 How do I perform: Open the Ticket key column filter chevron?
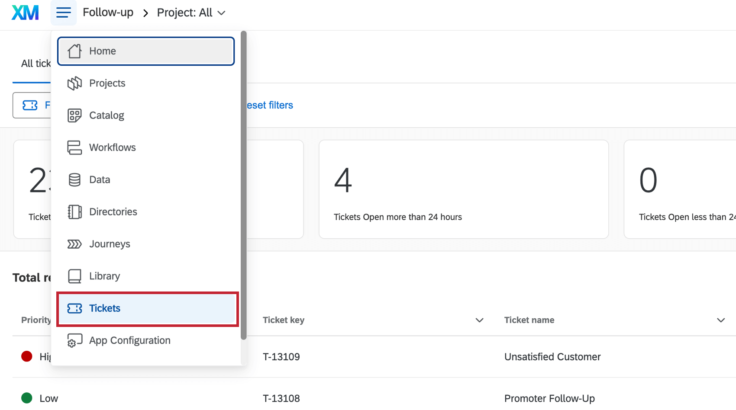coord(479,320)
